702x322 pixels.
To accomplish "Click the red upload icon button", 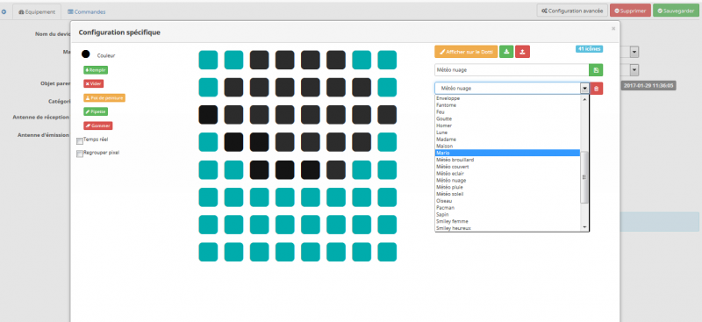I will [x=522, y=52].
